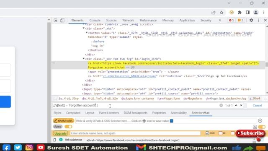Screen dimensions: 268x151
Task: Open the Event Listeners pane tab
Action: [109, 113]
